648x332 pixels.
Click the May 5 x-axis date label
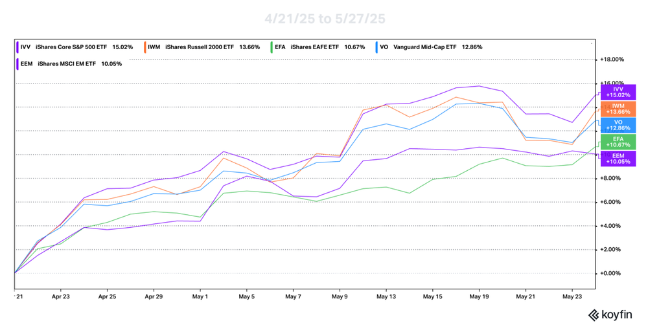pos(247,296)
